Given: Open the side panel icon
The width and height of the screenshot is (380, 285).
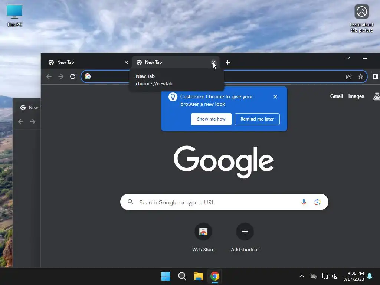Looking at the screenshot, I should 376,76.
